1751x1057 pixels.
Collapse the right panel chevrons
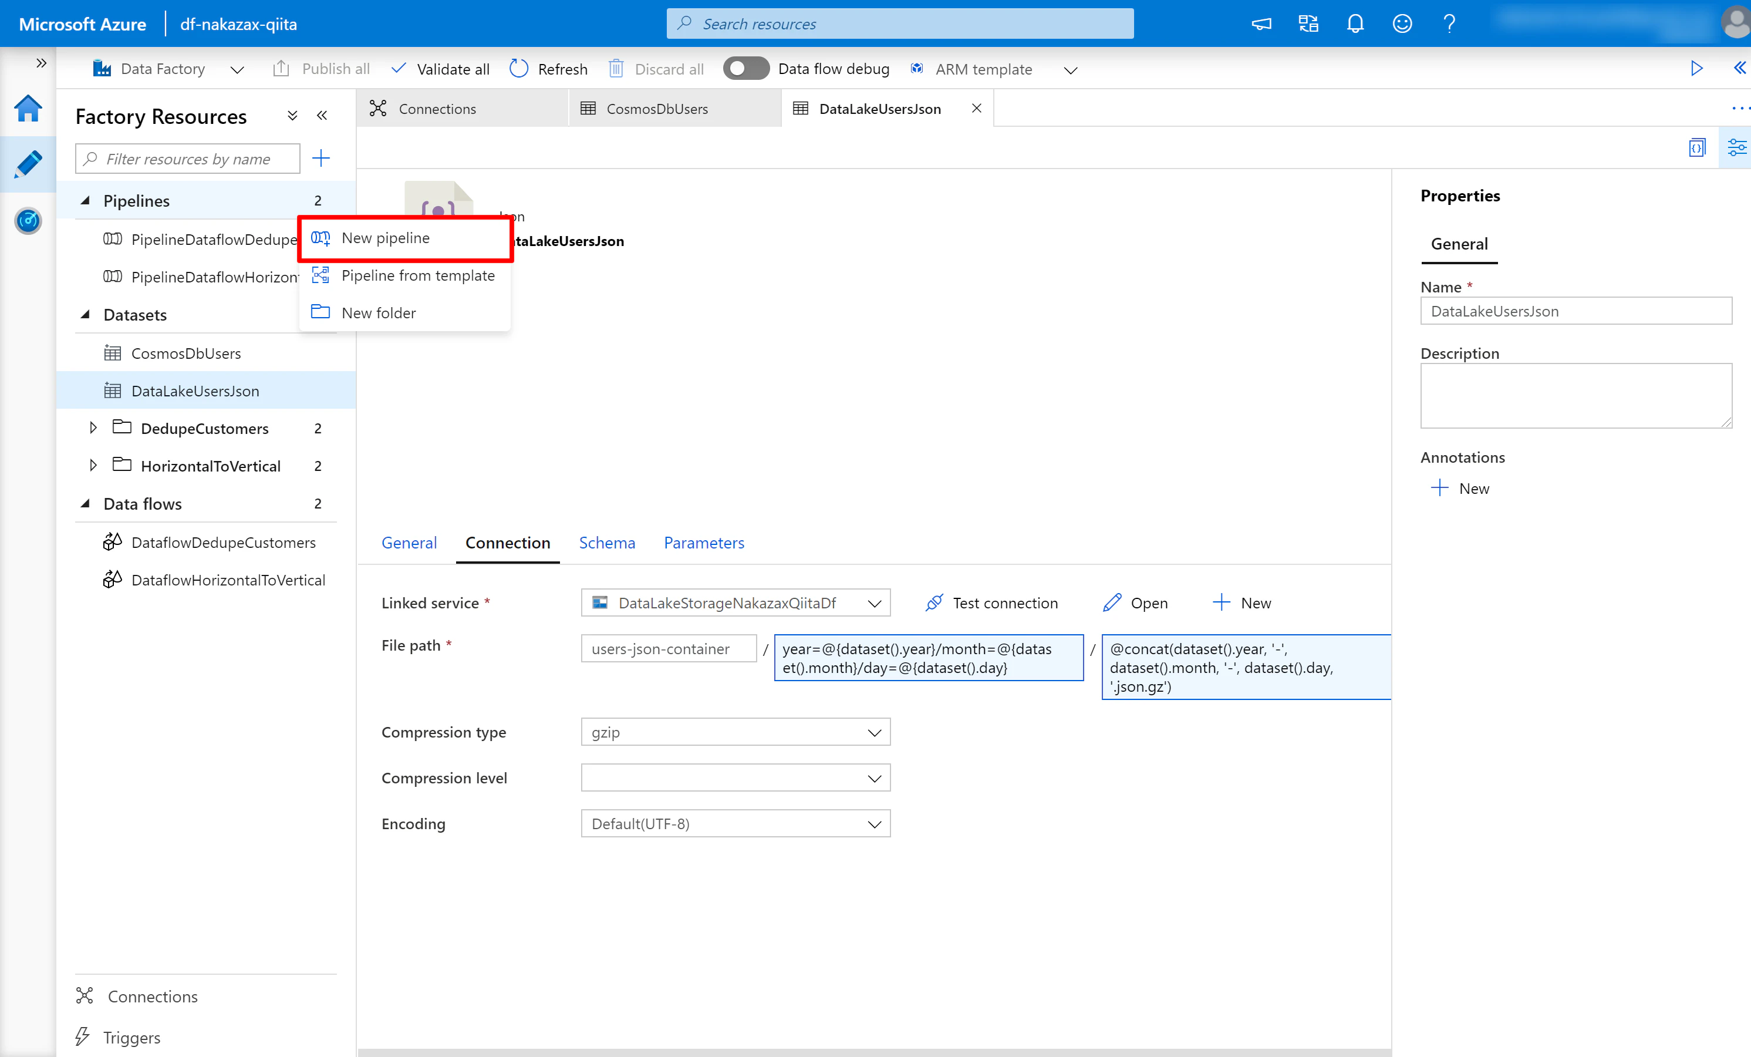1739,68
